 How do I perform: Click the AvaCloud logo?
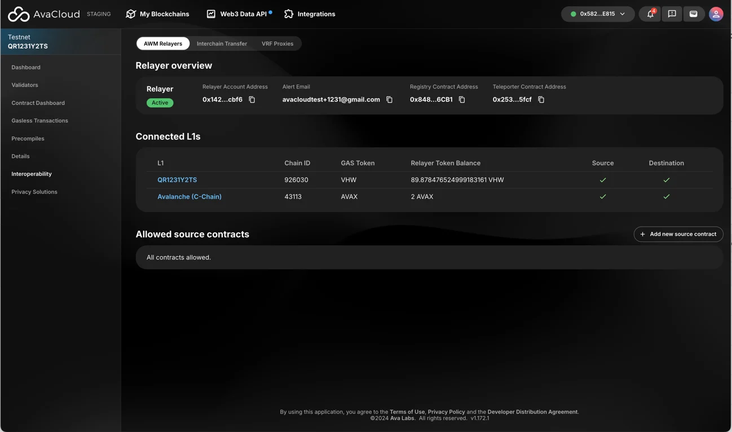(x=44, y=14)
